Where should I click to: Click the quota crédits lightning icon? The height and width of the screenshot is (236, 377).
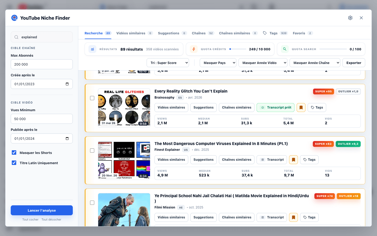(x=194, y=49)
